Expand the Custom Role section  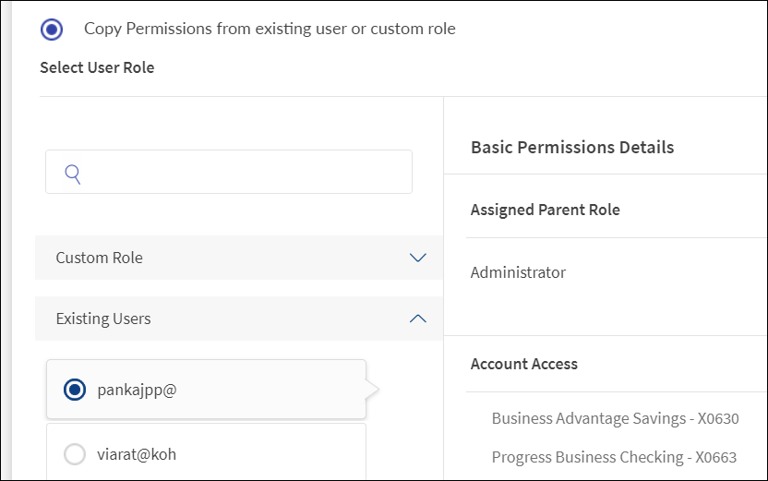100,258
